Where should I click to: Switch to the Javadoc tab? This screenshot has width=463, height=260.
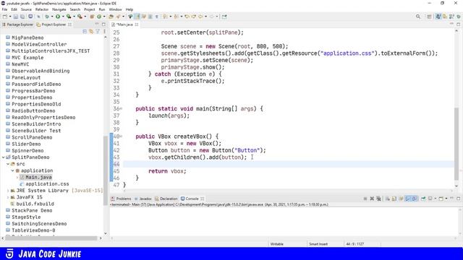pyautogui.click(x=143, y=199)
